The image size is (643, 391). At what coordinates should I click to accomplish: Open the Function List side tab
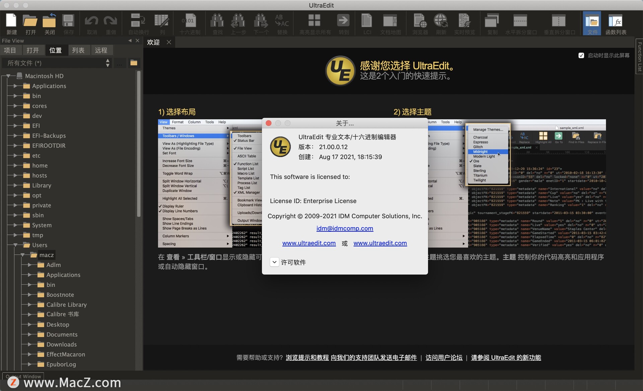coord(639,56)
